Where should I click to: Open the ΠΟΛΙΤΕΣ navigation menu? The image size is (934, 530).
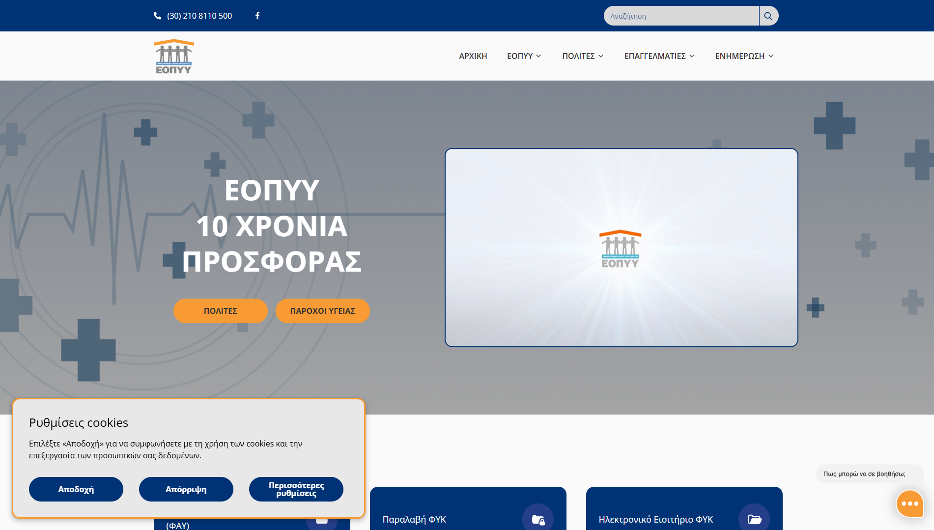coord(583,56)
